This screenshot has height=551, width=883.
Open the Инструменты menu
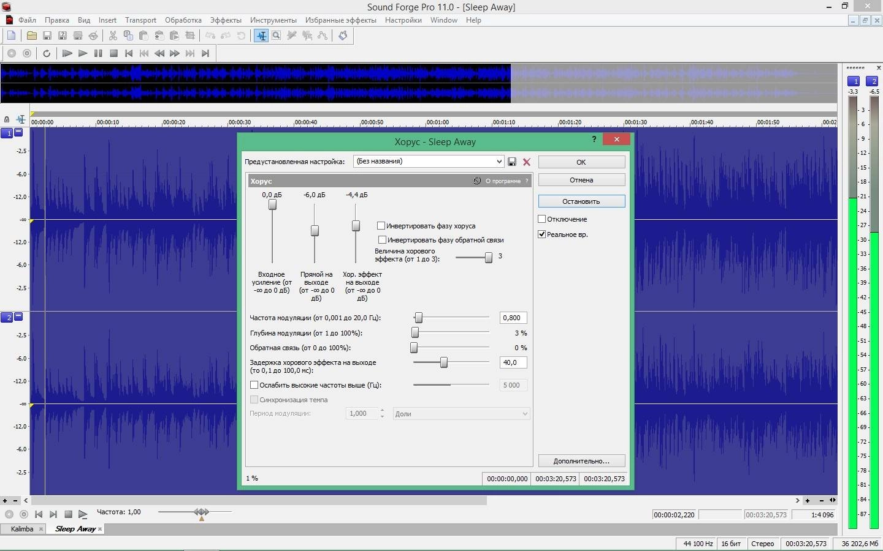pos(273,20)
